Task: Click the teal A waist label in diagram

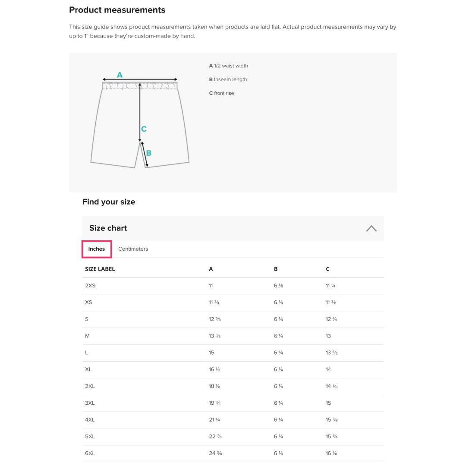Action: coord(120,75)
